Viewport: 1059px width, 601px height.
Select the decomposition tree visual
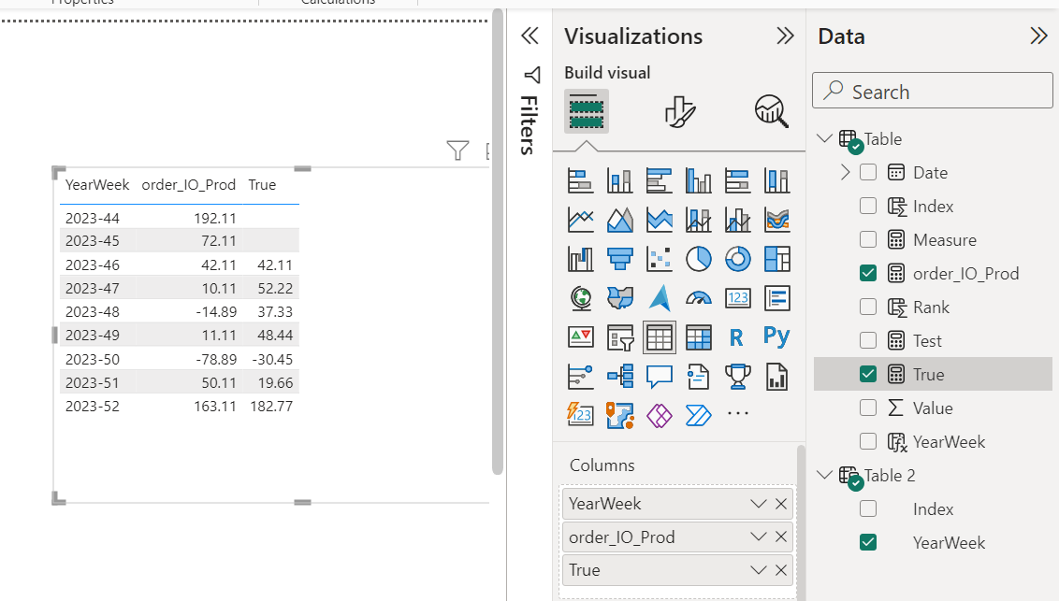619,377
